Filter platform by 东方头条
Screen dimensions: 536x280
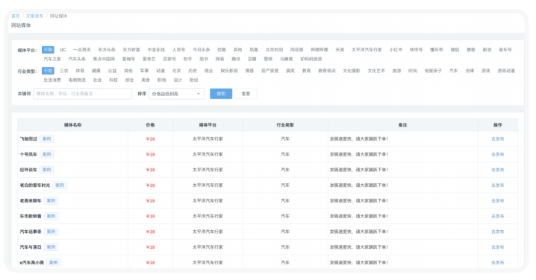tap(107, 50)
